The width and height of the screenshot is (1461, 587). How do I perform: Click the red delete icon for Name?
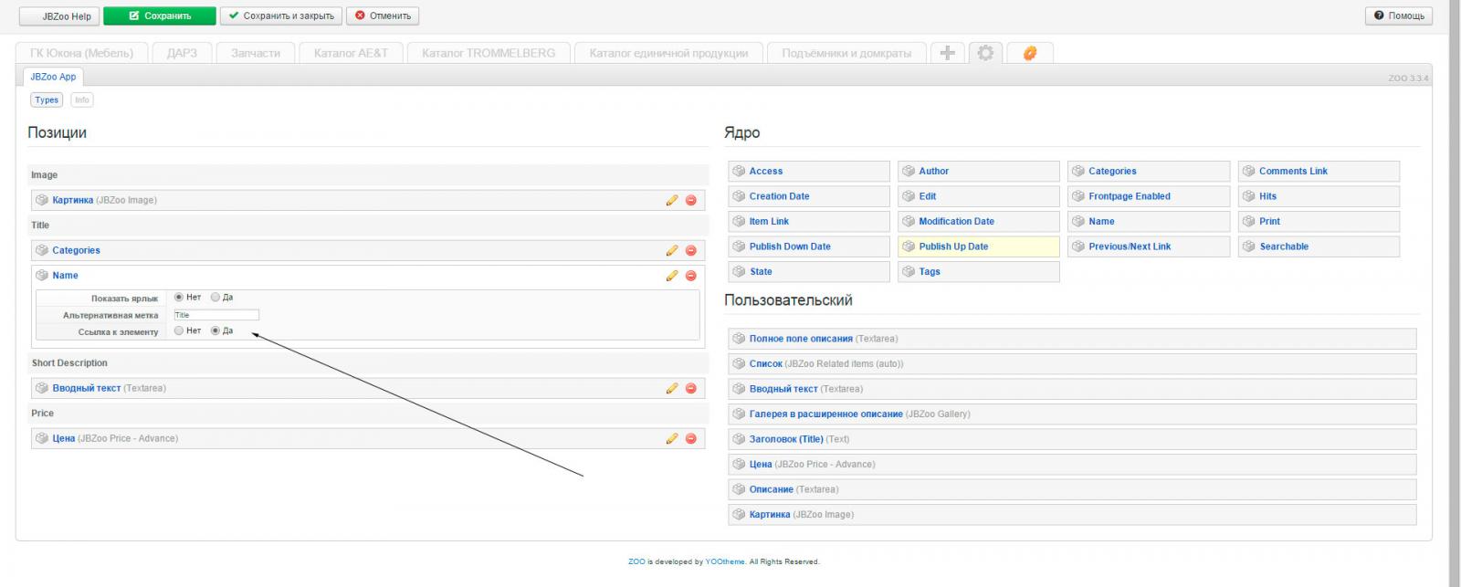coord(690,276)
